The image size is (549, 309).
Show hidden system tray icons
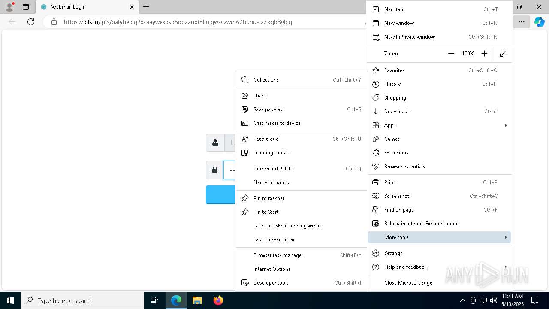[x=462, y=300]
